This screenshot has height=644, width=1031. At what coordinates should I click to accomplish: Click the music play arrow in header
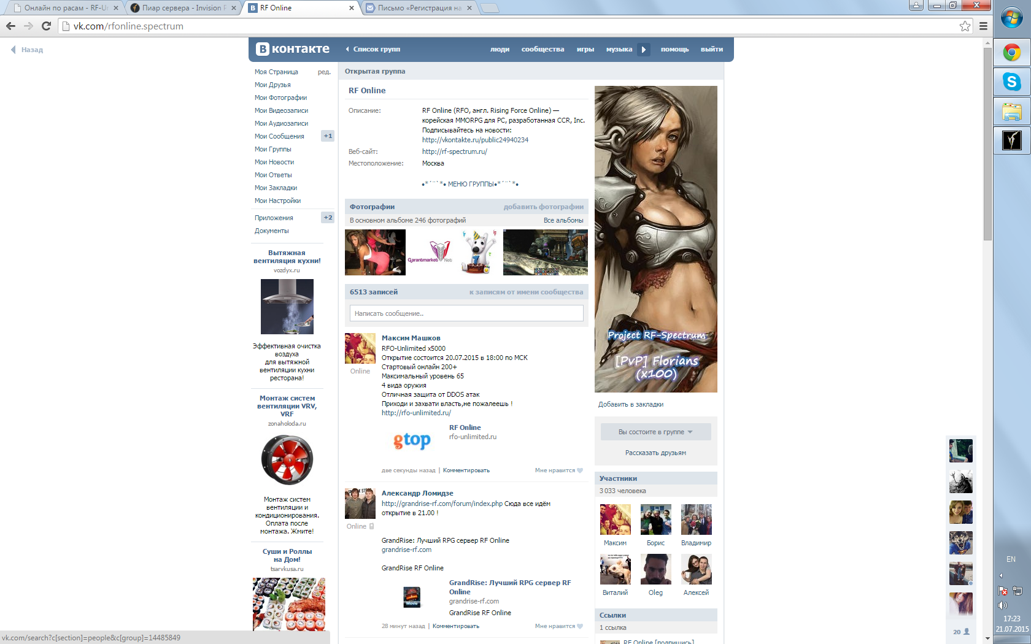tap(643, 49)
